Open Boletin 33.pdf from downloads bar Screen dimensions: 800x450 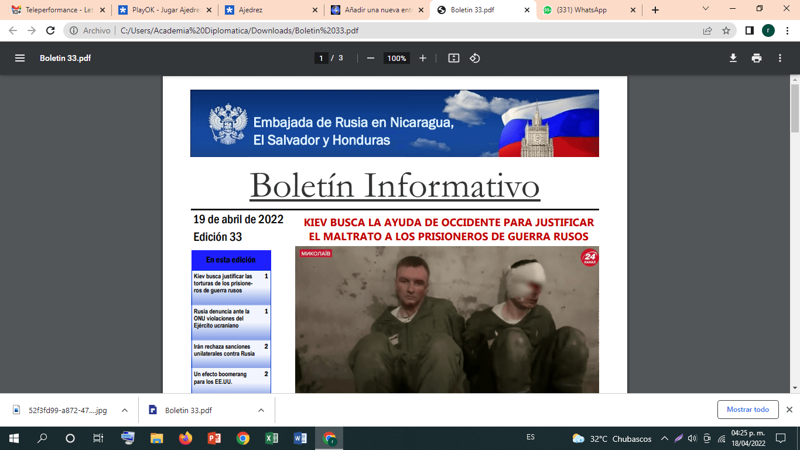click(189, 410)
